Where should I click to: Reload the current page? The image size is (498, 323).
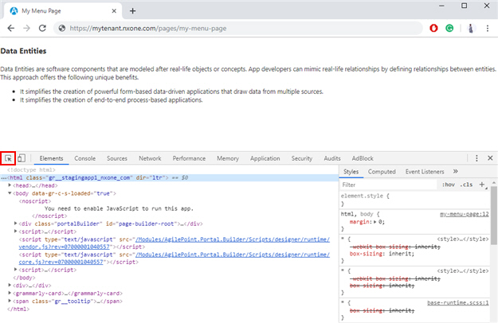42,28
